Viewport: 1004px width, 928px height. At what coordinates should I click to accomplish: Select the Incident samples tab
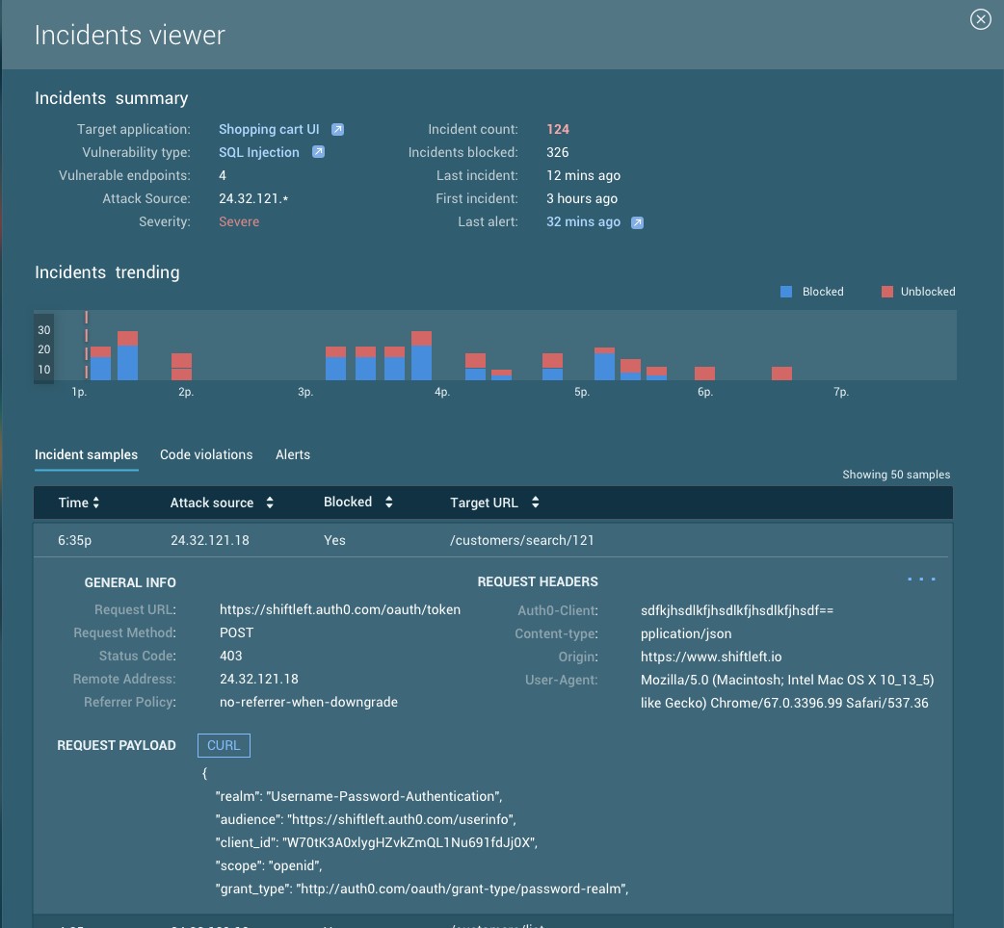click(x=86, y=454)
